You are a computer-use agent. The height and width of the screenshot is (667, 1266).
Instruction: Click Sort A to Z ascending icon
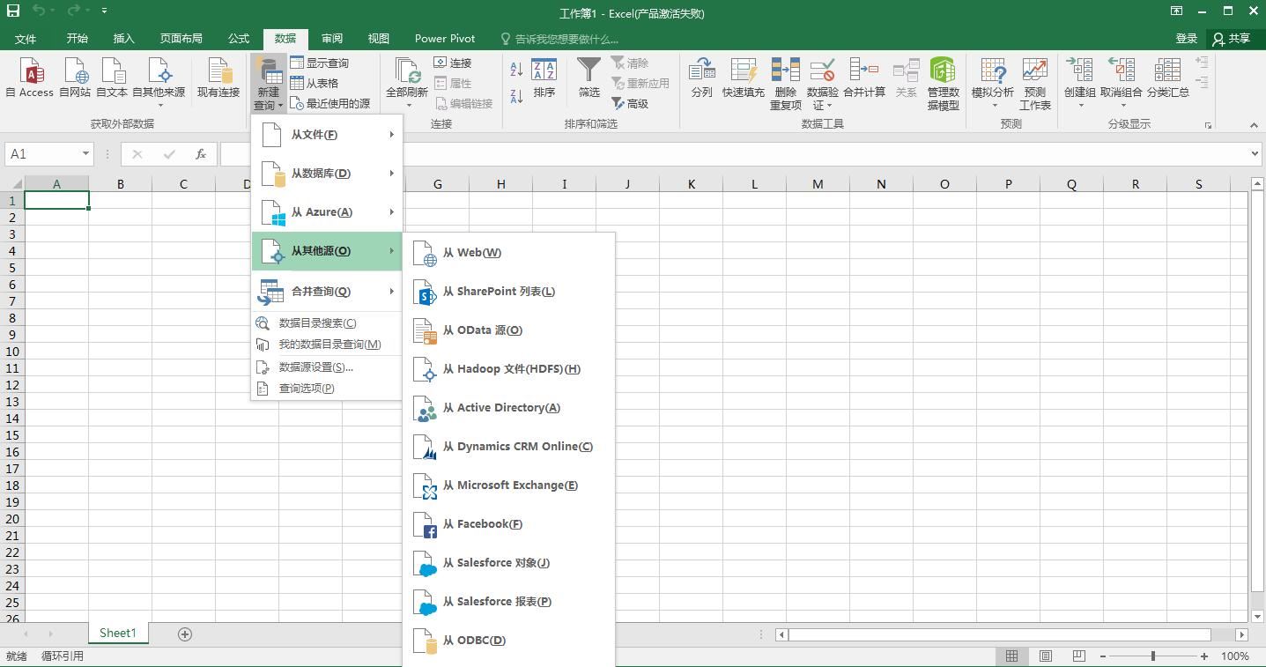coord(516,70)
